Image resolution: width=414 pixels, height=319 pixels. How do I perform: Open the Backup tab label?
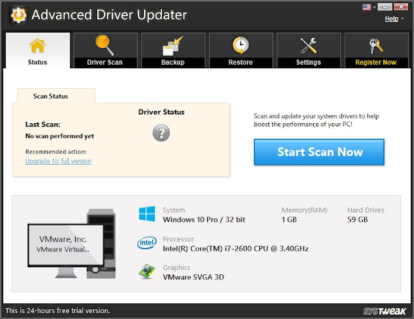[x=173, y=62]
